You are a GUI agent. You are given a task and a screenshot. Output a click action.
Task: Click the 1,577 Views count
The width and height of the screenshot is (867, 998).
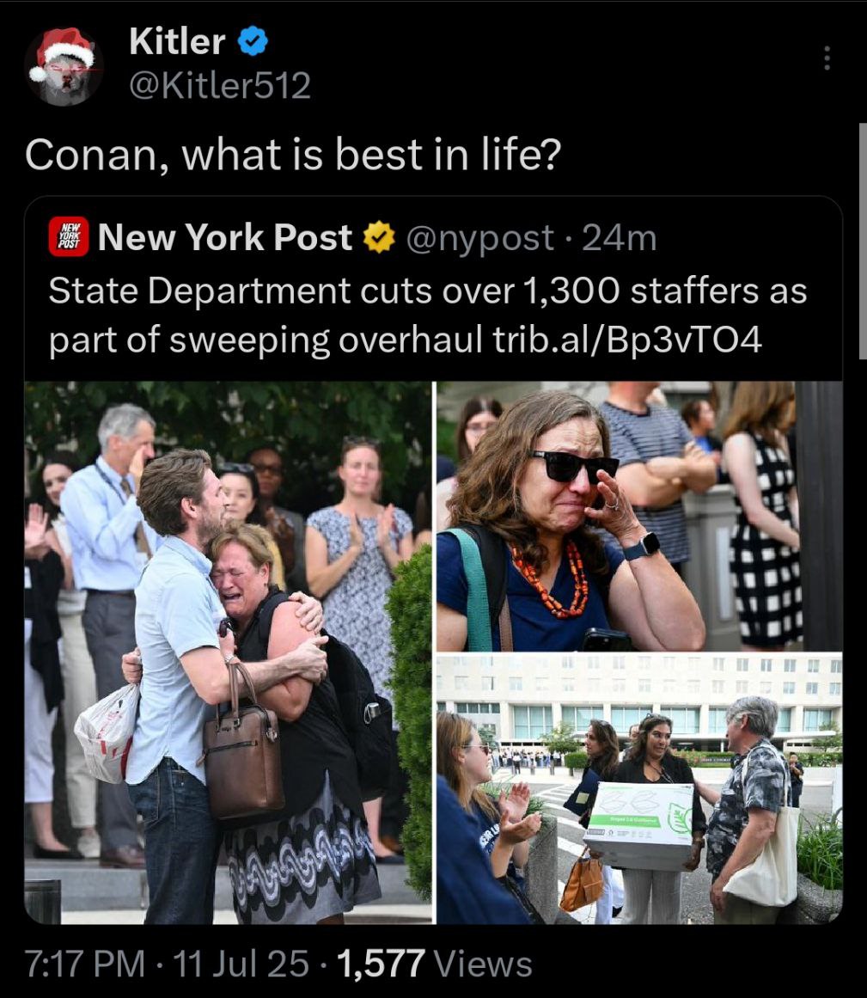[x=435, y=963]
